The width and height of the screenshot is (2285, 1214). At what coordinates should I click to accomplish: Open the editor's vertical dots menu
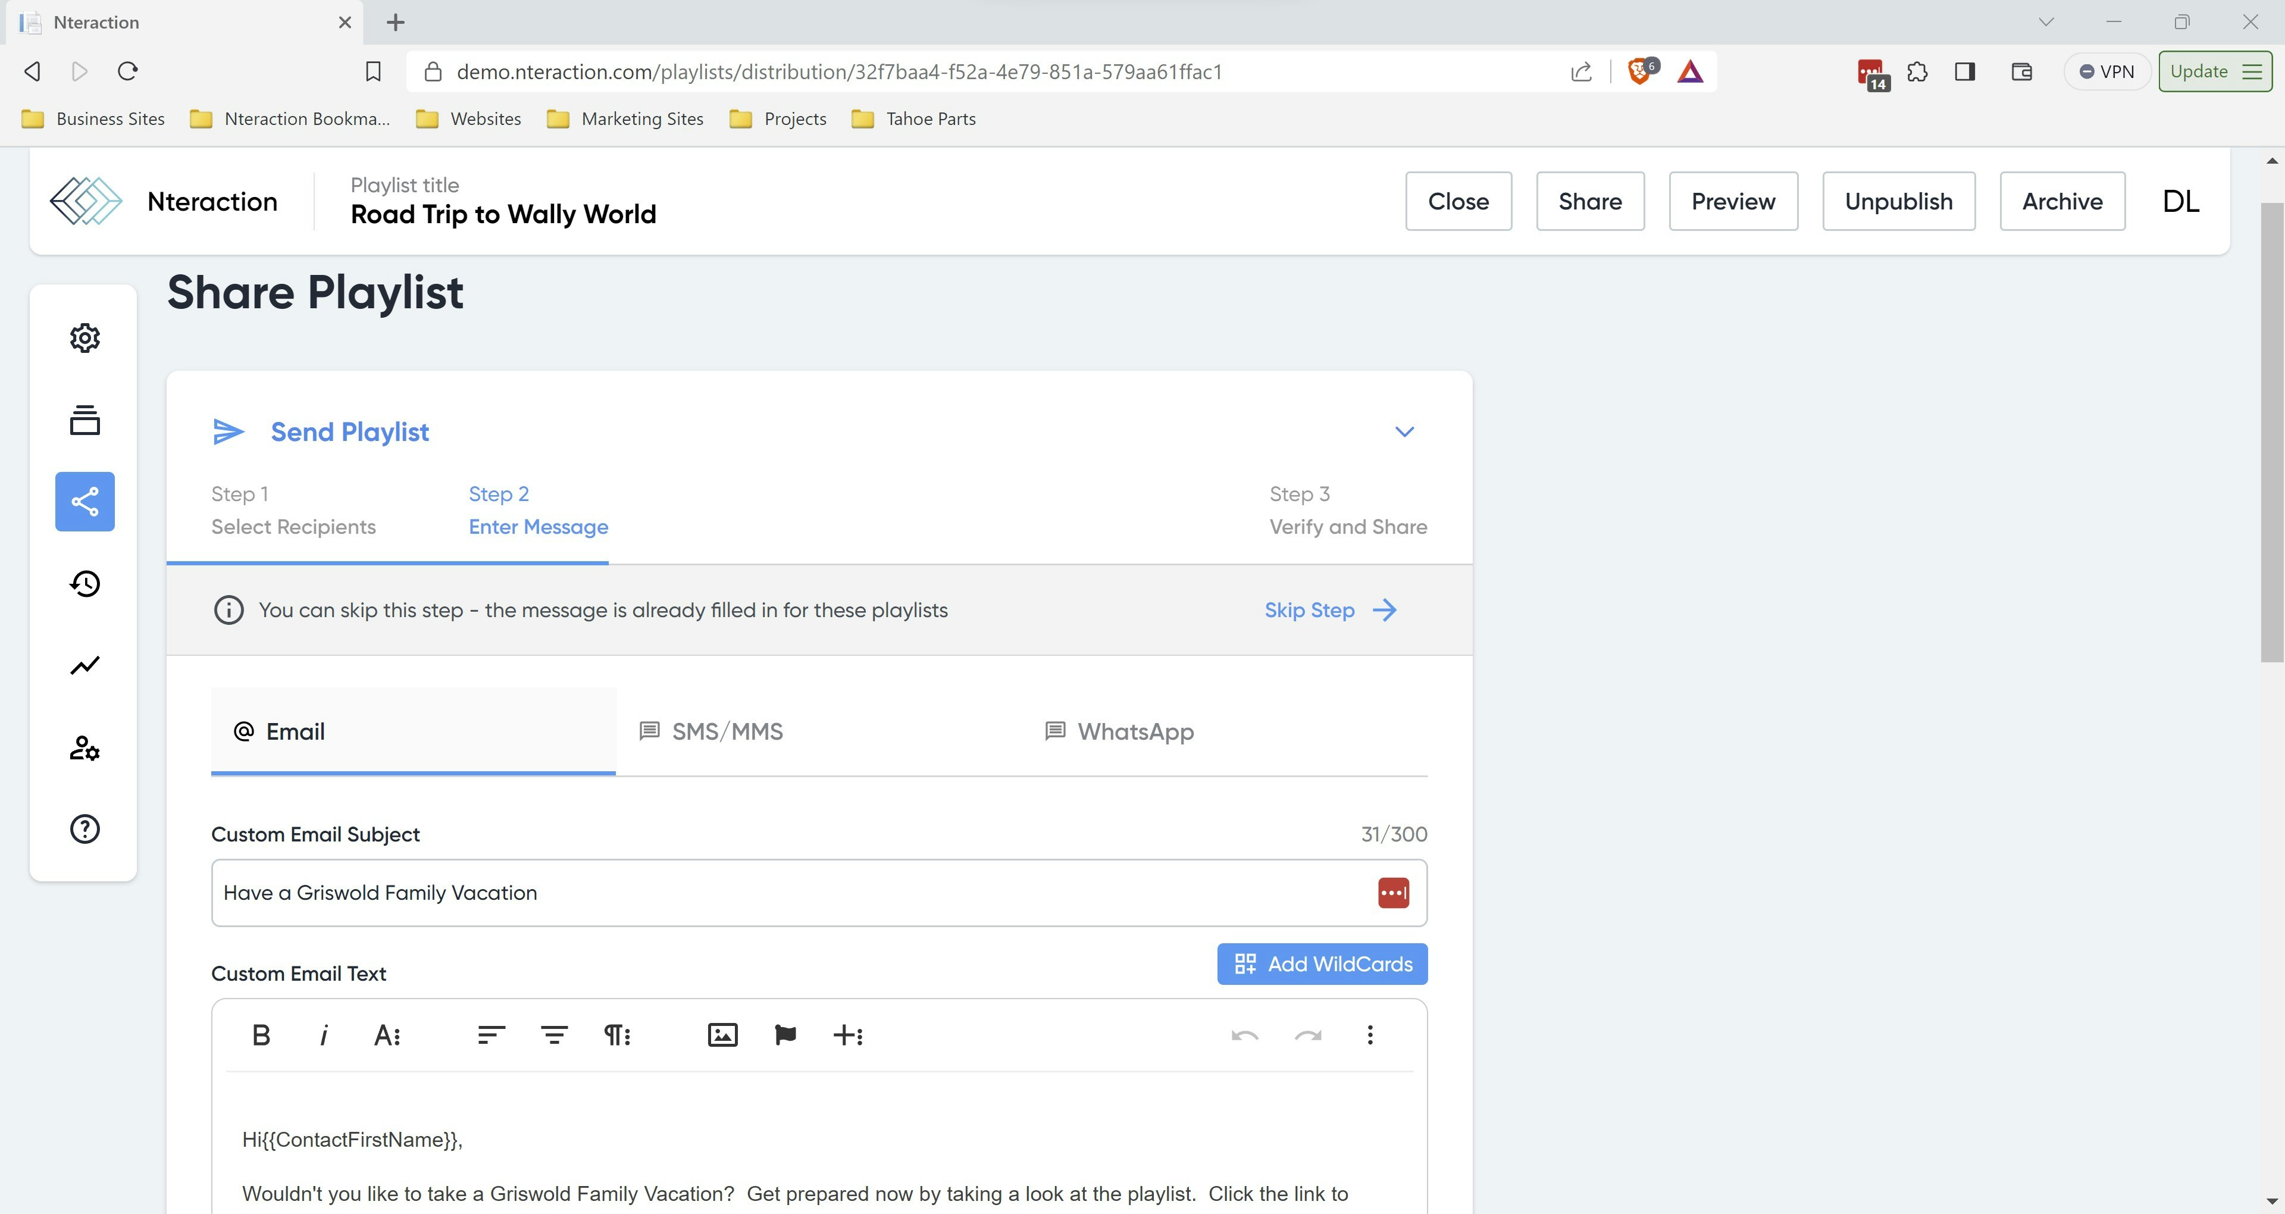[1370, 1035]
